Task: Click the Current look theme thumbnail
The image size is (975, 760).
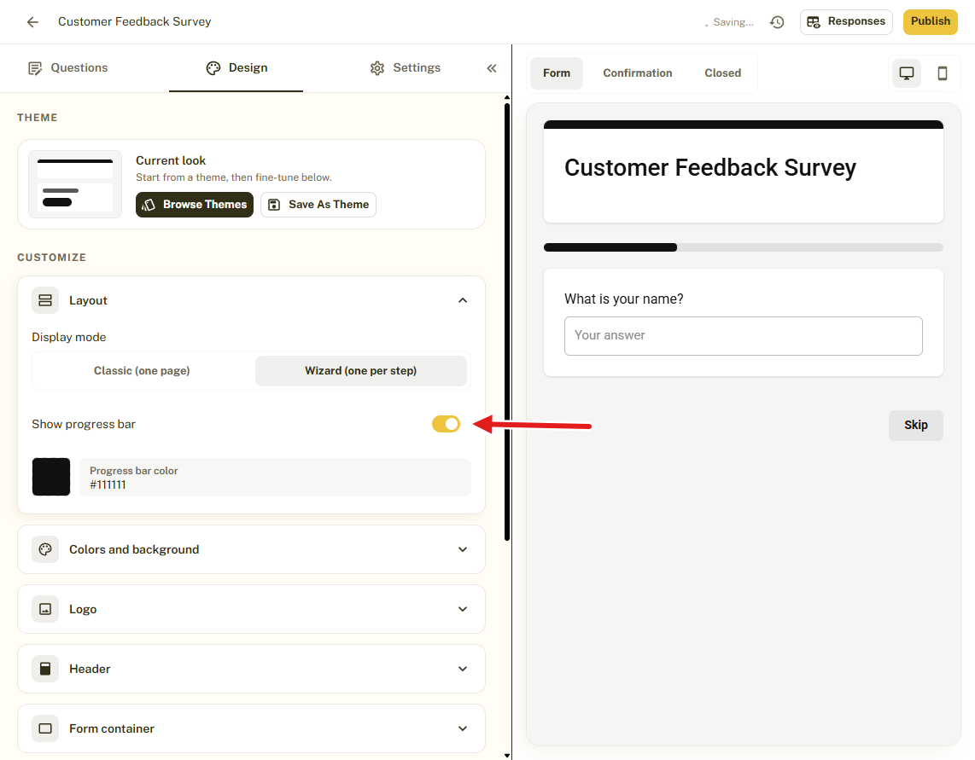Action: pyautogui.click(x=75, y=184)
